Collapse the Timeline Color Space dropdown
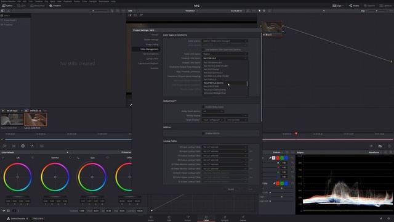Image resolution: width=394 pixels, height=222 pixels. [225, 58]
